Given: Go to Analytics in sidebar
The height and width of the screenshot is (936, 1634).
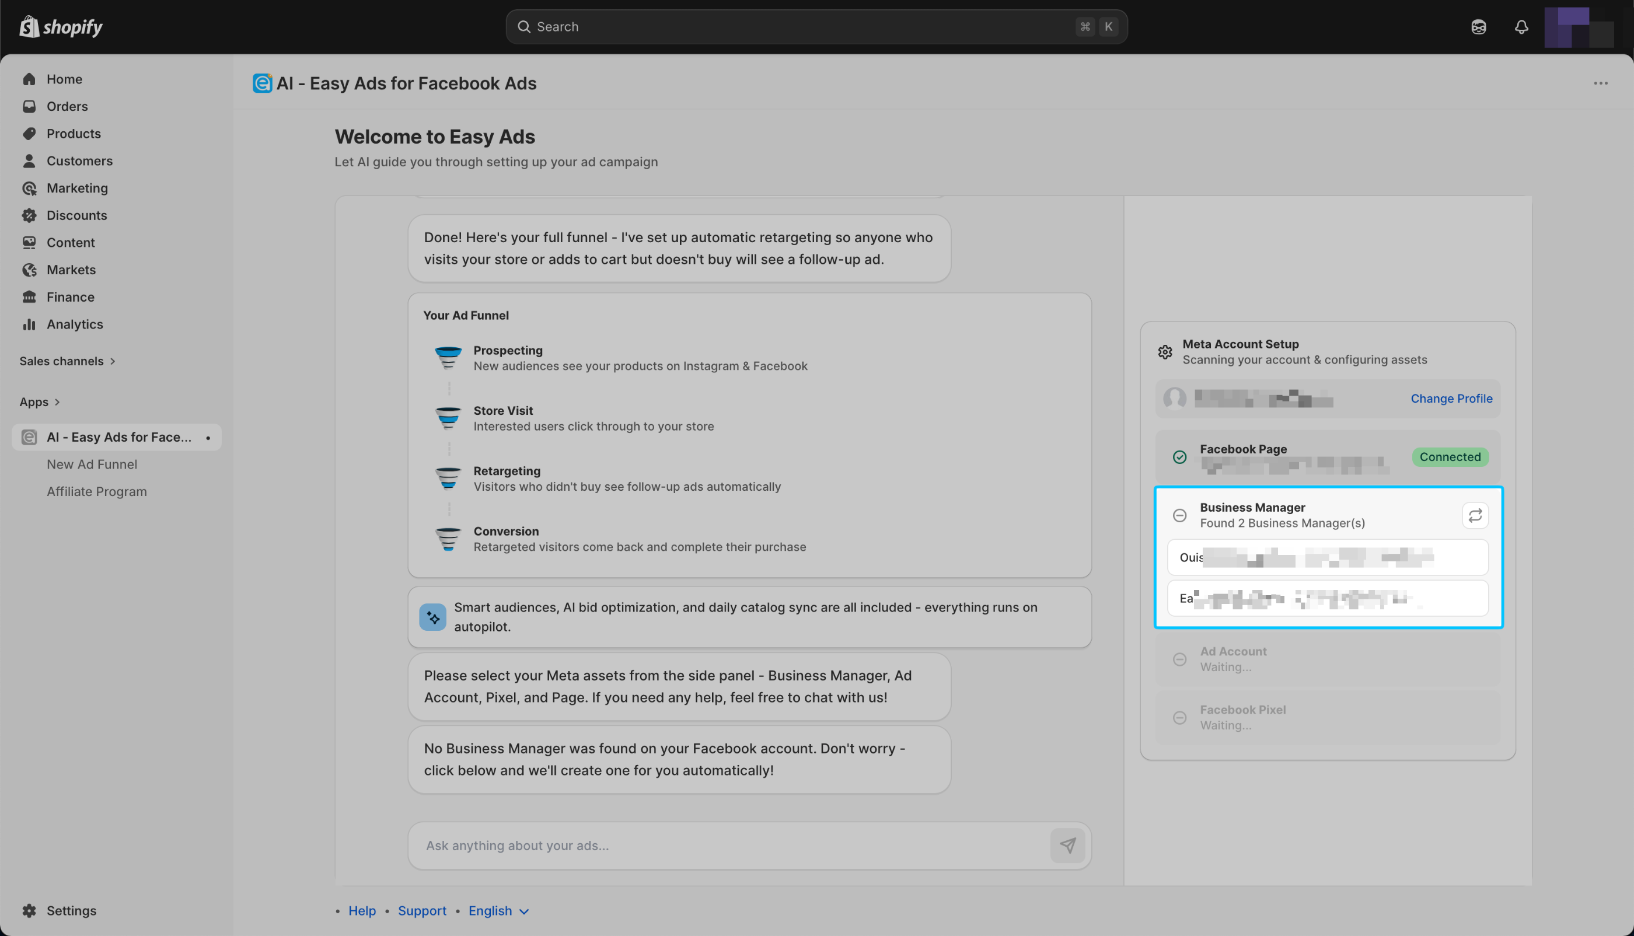Looking at the screenshot, I should coord(75,324).
